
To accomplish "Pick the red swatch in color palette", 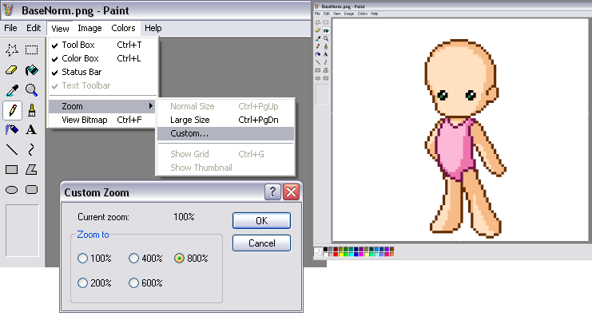I will (336, 255).
